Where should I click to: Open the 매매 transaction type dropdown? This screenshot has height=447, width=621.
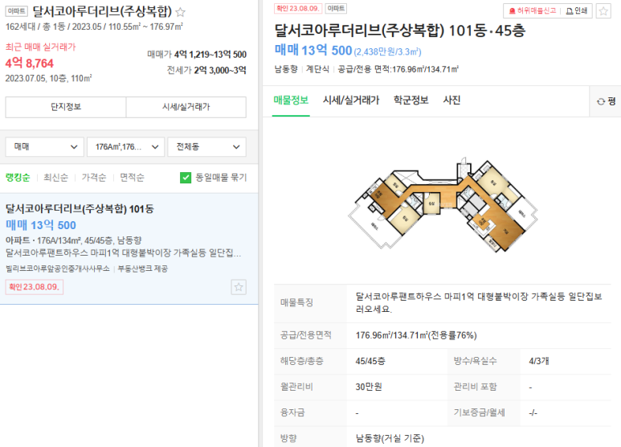[45, 147]
